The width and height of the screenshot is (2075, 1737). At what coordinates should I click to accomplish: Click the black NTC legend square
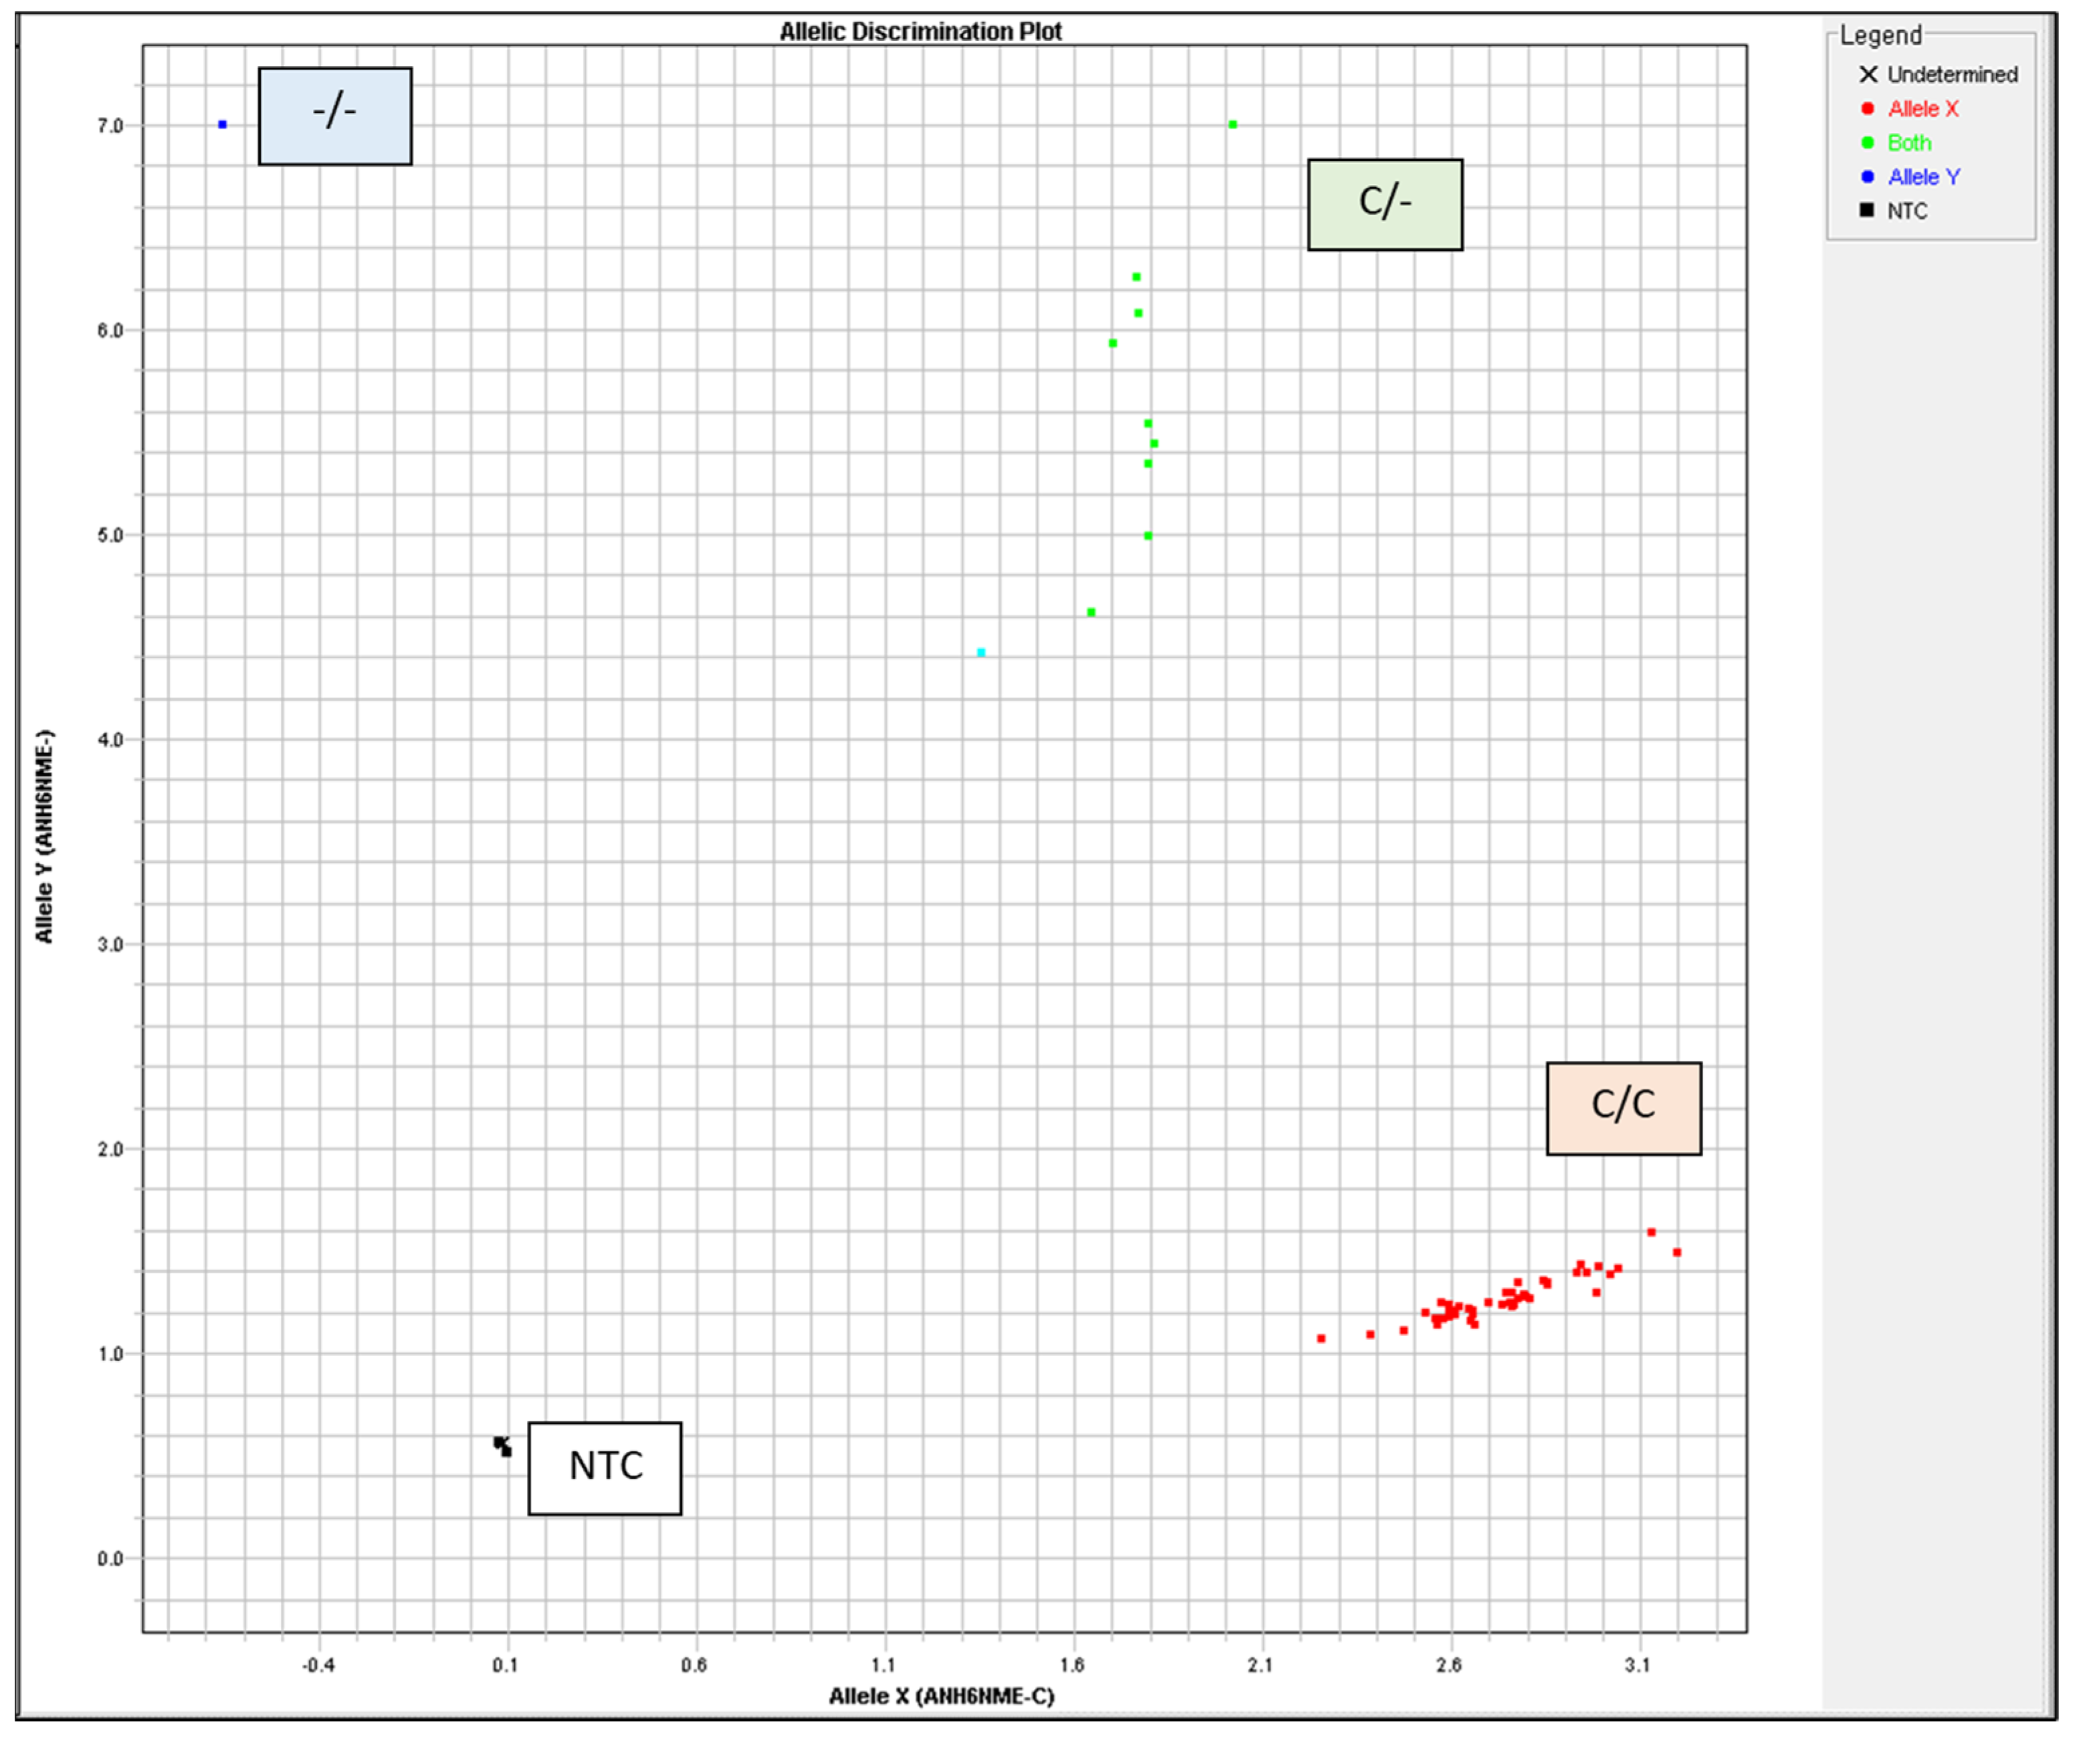tap(1866, 209)
